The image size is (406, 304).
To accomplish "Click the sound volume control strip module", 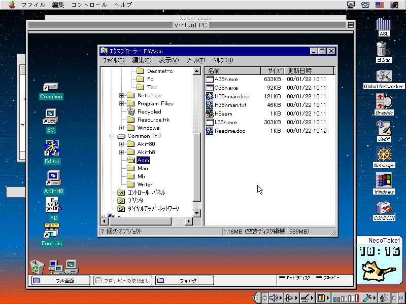I will tap(275, 298).
